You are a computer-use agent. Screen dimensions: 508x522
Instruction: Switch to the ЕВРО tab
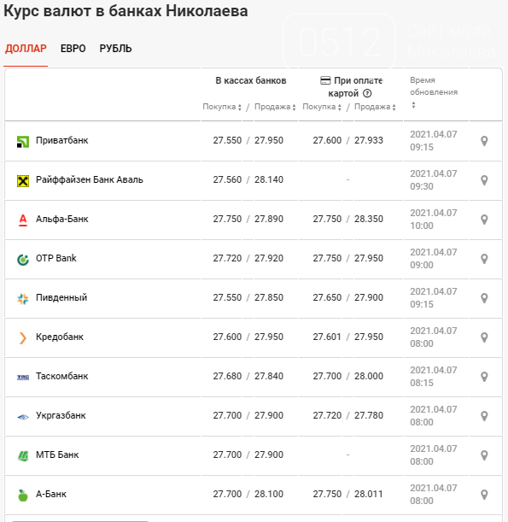coord(73,49)
